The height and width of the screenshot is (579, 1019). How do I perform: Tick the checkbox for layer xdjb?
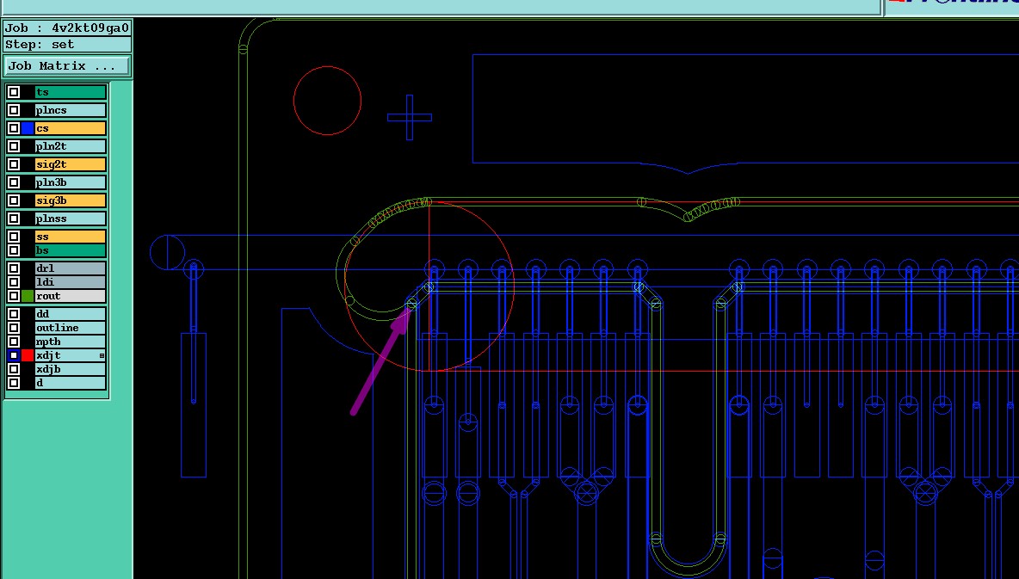[x=14, y=369]
